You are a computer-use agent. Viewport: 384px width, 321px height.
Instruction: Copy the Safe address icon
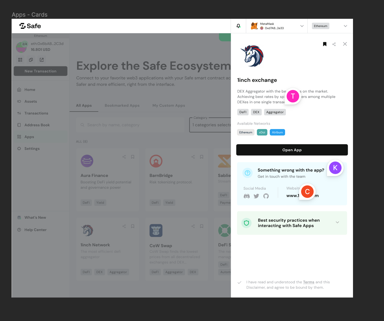pyautogui.click(x=31, y=60)
